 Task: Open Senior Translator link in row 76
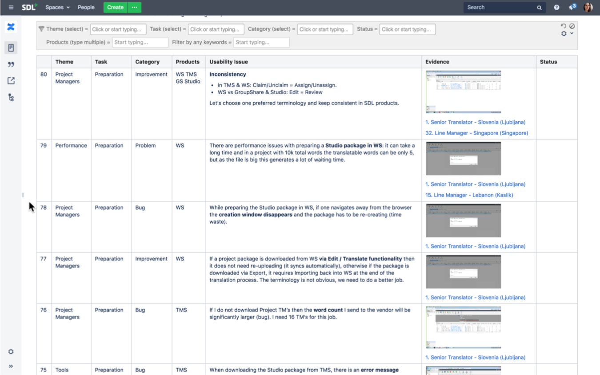tap(475, 357)
